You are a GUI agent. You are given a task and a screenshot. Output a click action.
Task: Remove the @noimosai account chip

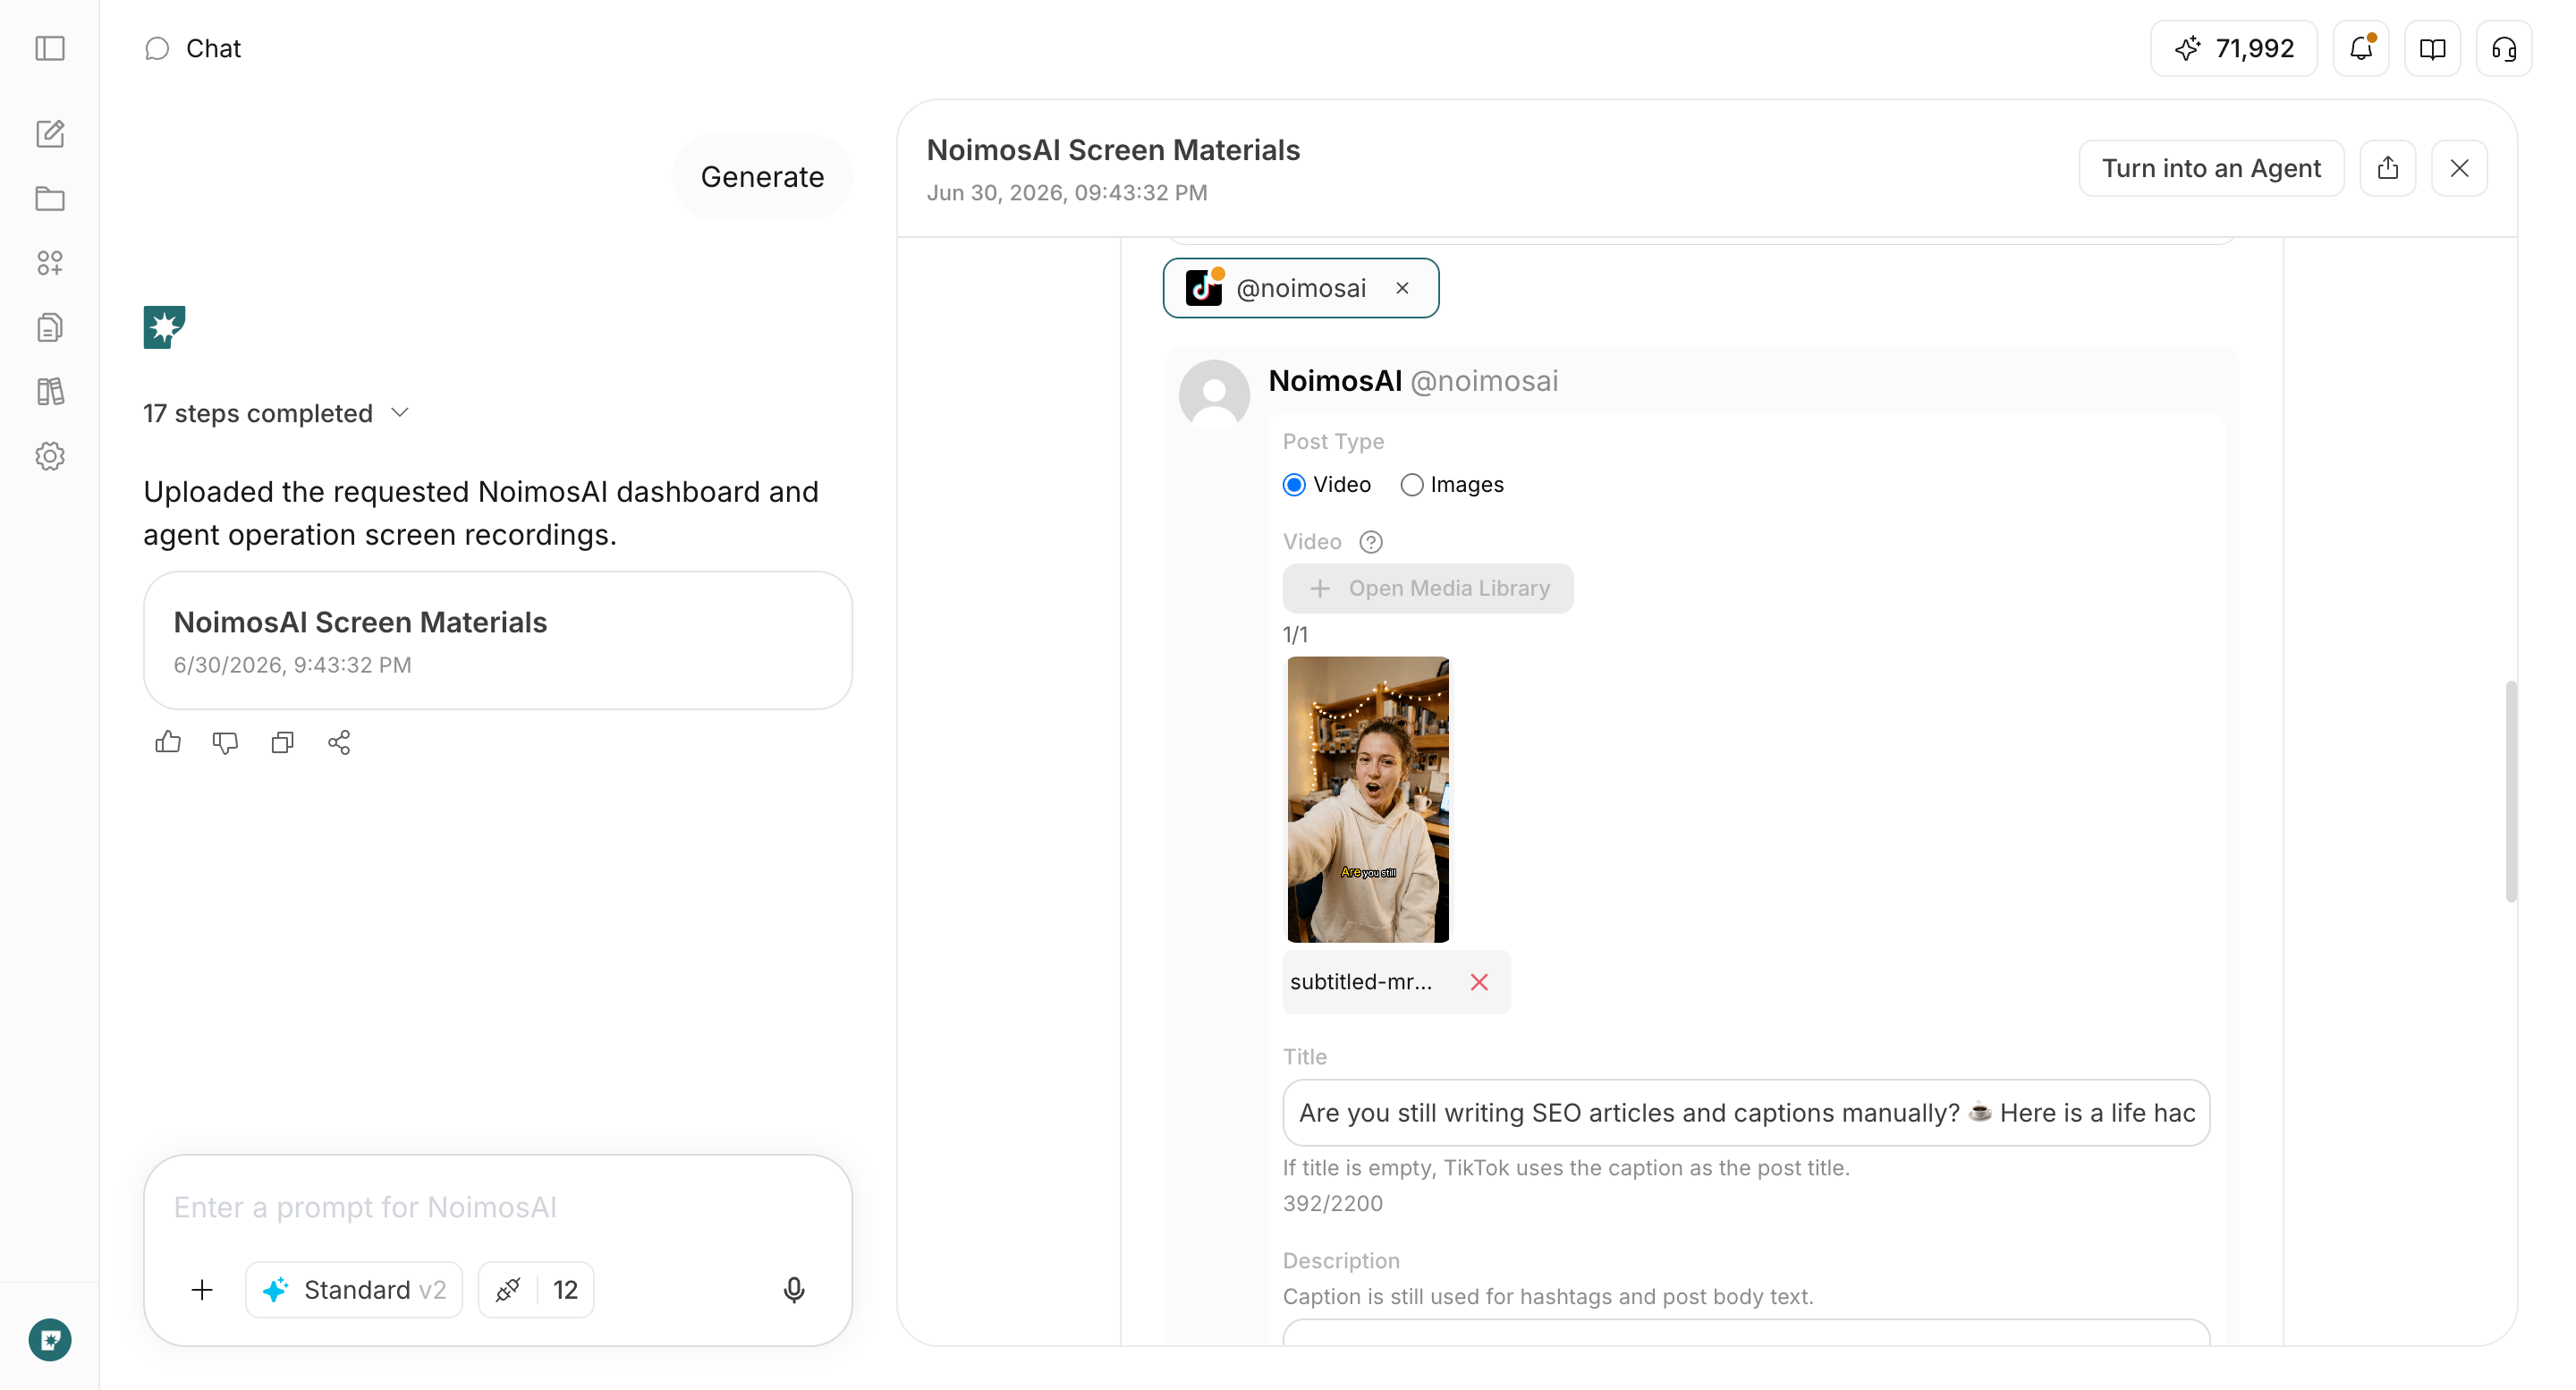[x=1402, y=288]
